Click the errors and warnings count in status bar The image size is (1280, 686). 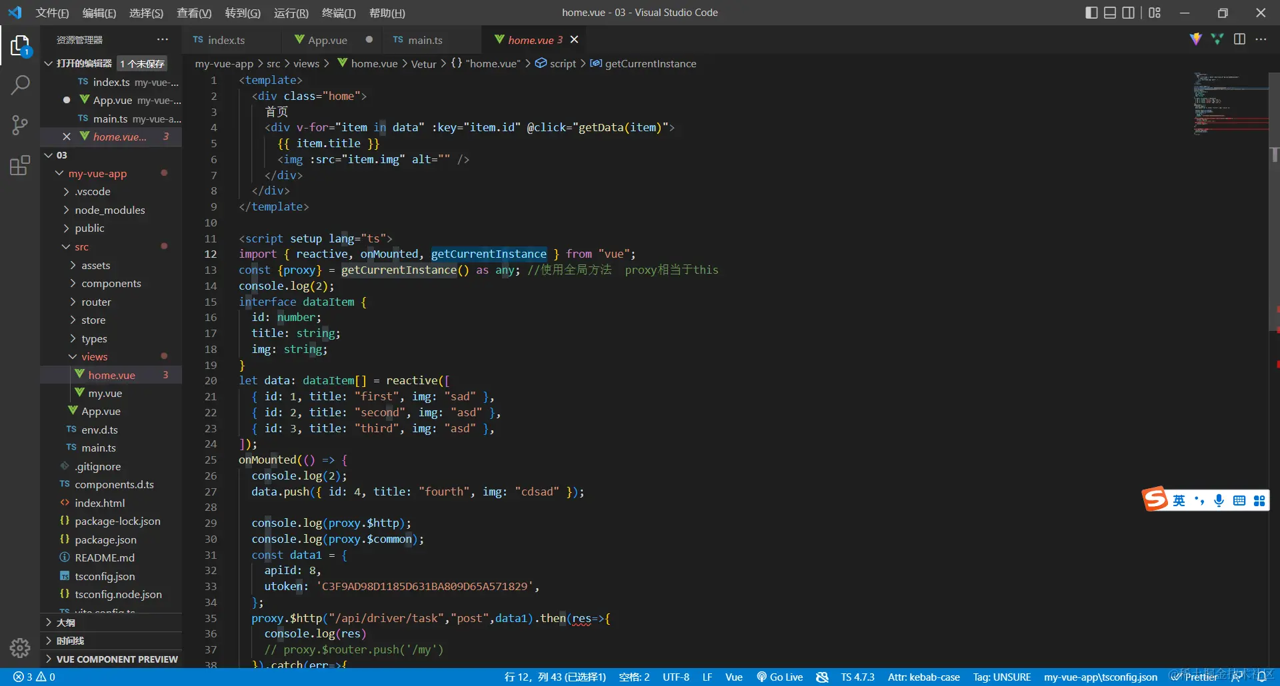(x=34, y=677)
